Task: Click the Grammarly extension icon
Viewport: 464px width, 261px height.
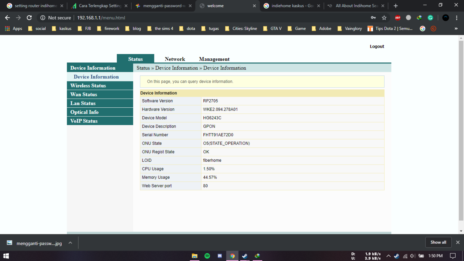Action: click(430, 18)
